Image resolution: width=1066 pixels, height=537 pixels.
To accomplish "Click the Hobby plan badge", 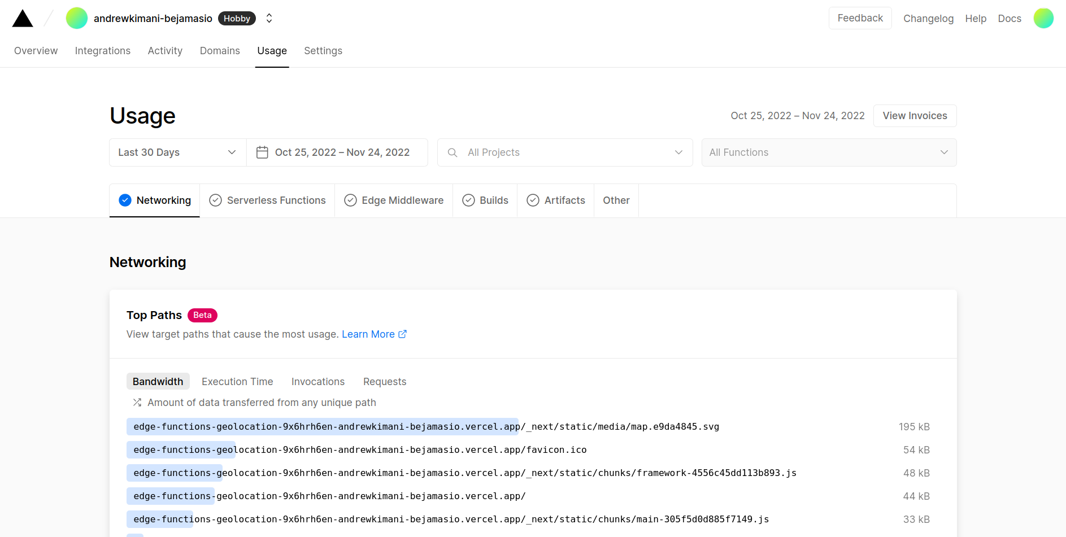I will point(237,19).
